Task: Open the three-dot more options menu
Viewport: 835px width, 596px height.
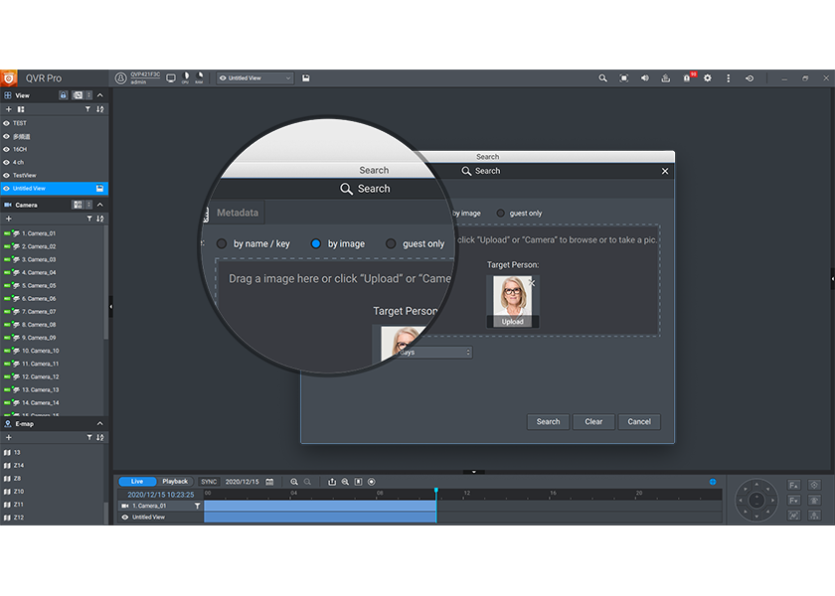Action: tap(729, 77)
